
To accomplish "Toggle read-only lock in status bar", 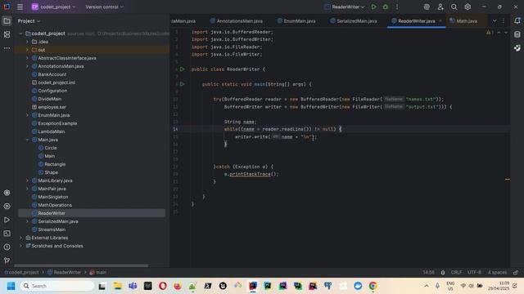I will (515, 272).
